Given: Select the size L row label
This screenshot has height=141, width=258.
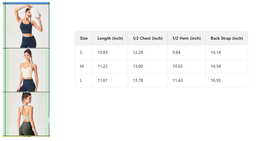Looking at the screenshot, I should click(x=81, y=80).
